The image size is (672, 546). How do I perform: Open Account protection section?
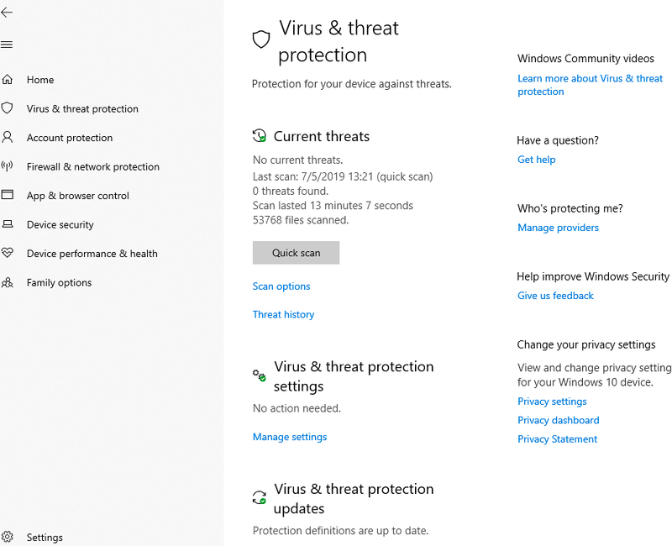70,138
